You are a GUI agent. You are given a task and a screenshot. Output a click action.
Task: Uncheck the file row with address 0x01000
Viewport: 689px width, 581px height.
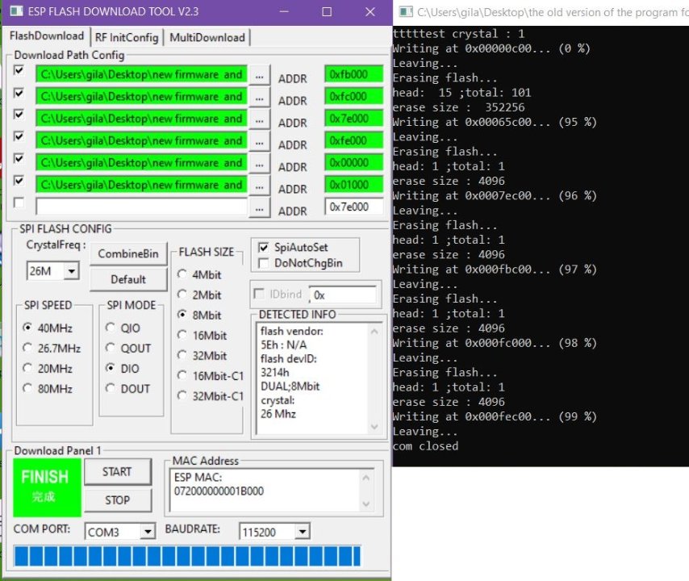(x=19, y=180)
